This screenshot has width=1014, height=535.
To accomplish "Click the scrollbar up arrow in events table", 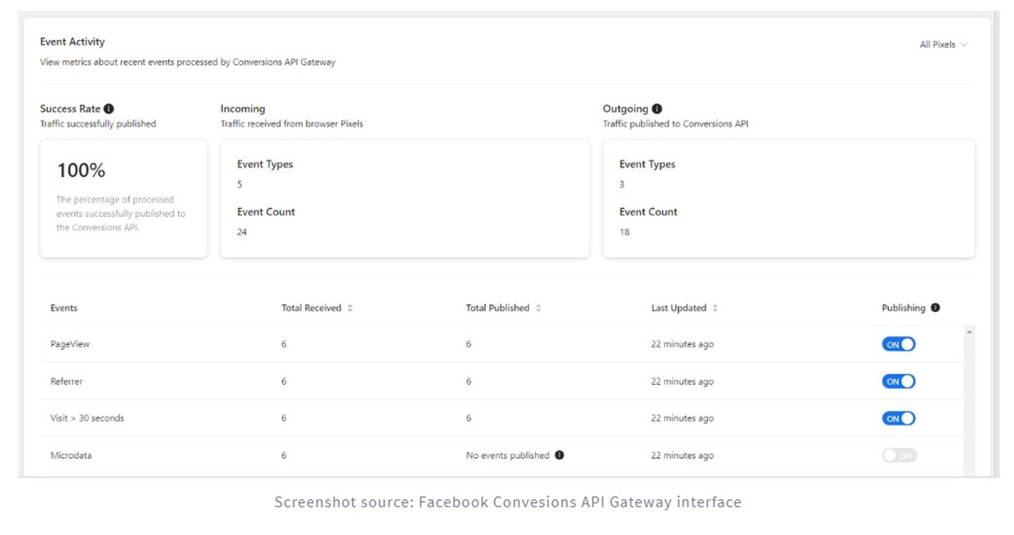I will pyautogui.click(x=969, y=332).
